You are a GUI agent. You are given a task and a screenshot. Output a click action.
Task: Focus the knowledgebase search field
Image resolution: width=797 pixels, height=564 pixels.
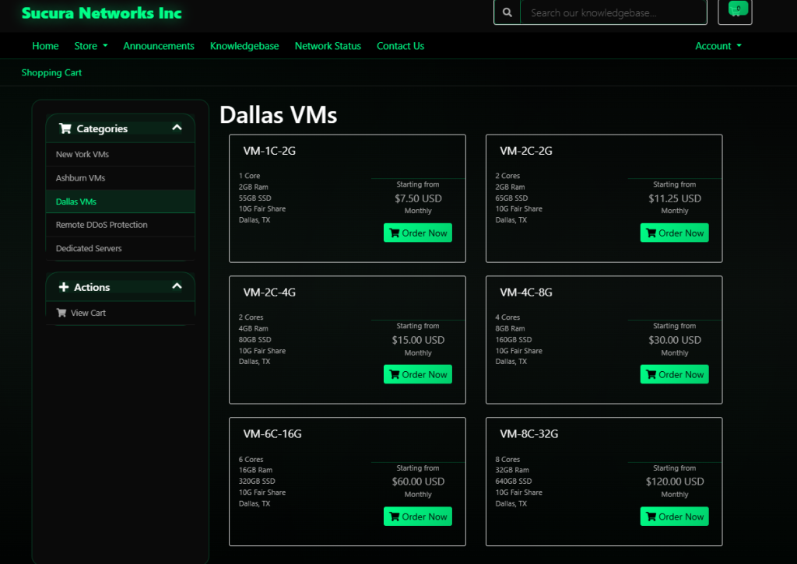(x=613, y=12)
